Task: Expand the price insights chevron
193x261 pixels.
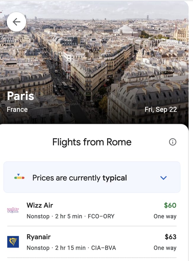Action: [x=163, y=178]
